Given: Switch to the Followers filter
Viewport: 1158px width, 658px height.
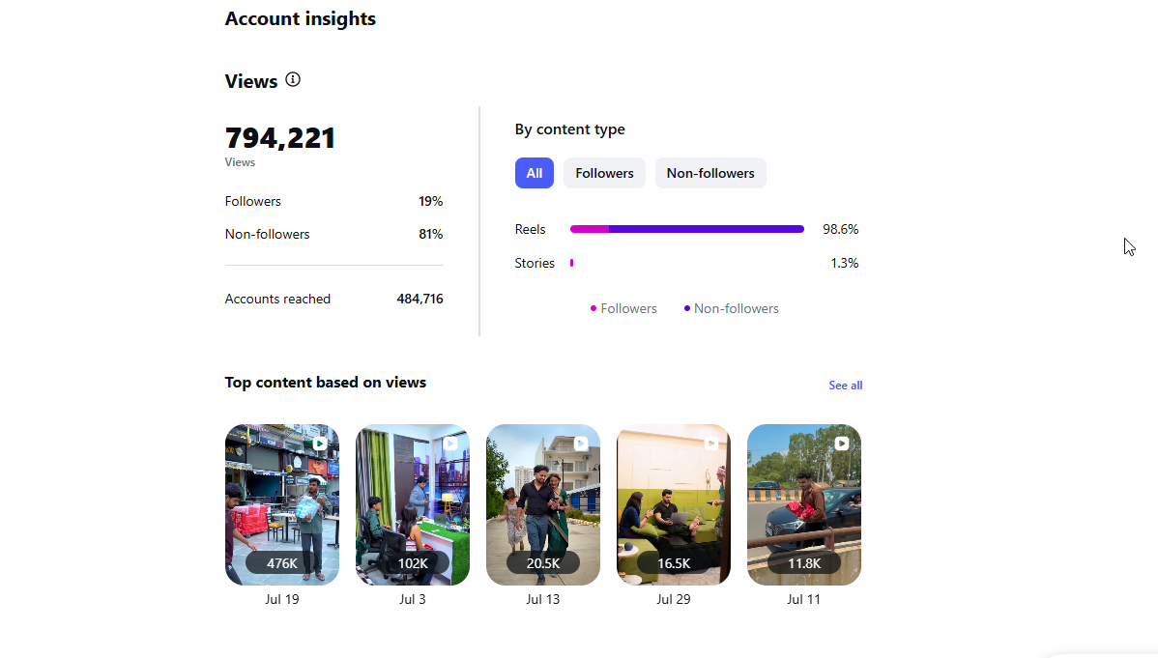Looking at the screenshot, I should coord(604,173).
